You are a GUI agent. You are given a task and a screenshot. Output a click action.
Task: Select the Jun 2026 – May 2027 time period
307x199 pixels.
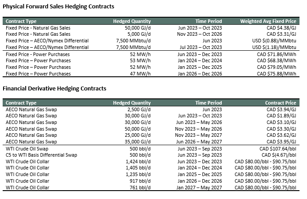click(199, 142)
